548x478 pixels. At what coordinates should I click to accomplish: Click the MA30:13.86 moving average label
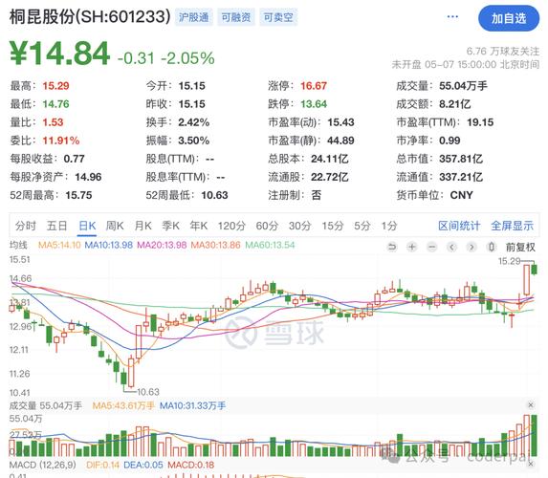click(215, 245)
